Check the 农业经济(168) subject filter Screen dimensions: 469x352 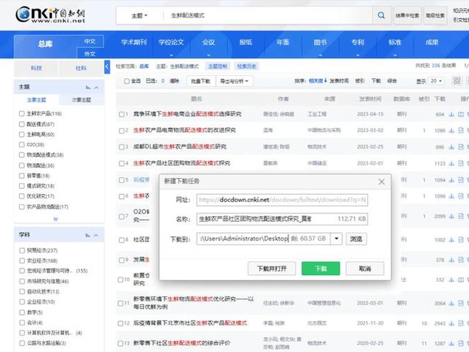[x=22, y=260]
